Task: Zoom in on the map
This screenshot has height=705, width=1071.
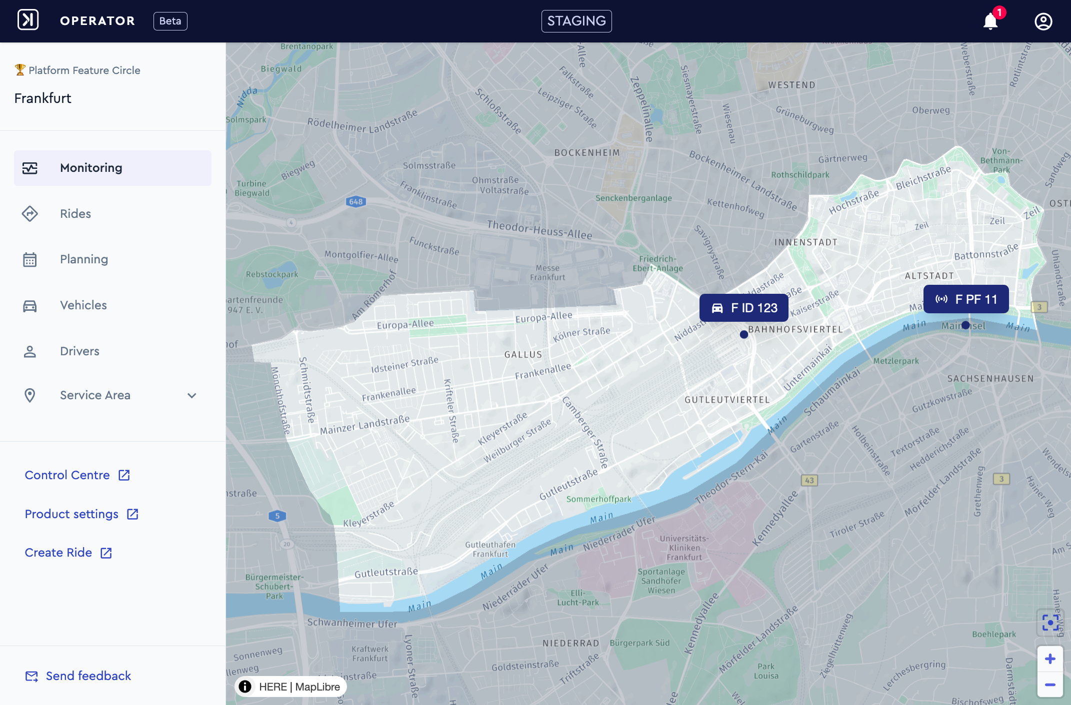Action: tap(1050, 659)
